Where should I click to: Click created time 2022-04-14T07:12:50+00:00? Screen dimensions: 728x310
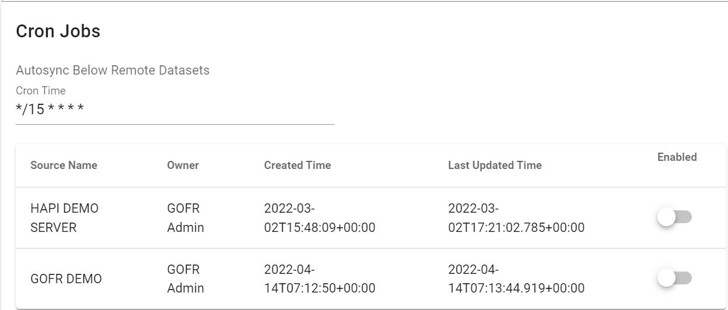[319, 279]
